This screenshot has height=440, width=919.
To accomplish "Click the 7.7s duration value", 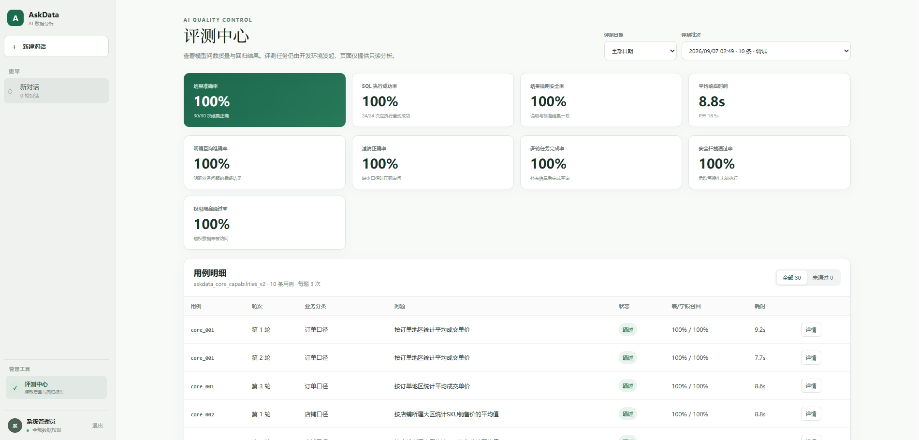I will point(760,358).
